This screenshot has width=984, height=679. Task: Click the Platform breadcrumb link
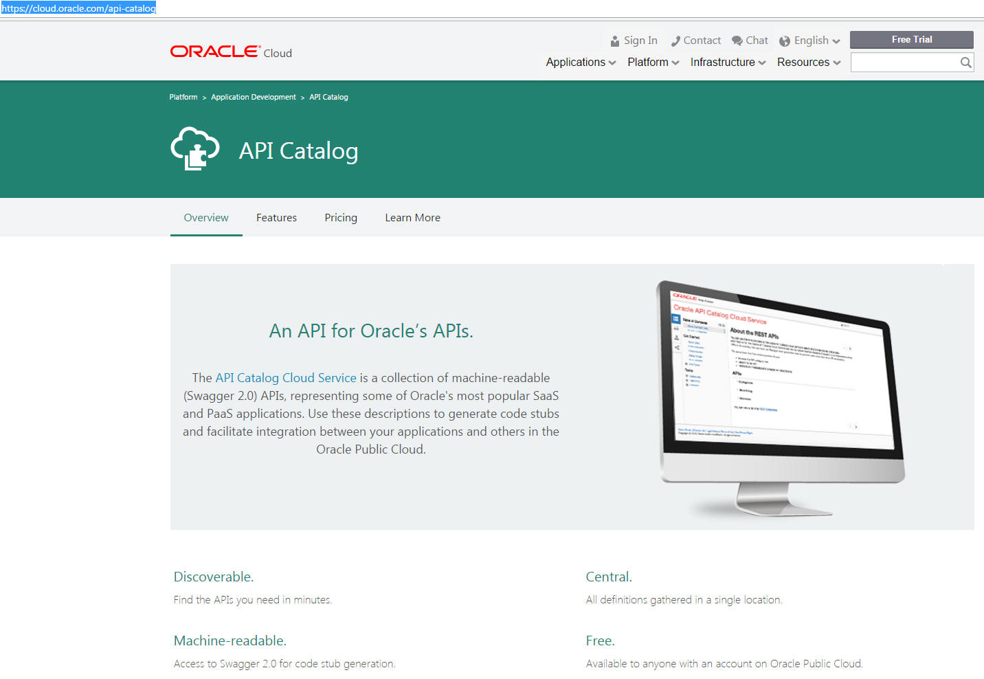pos(183,97)
